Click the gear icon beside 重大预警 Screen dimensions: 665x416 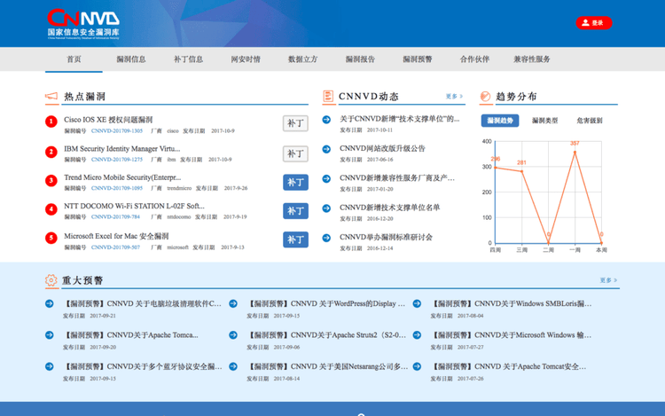click(51, 281)
